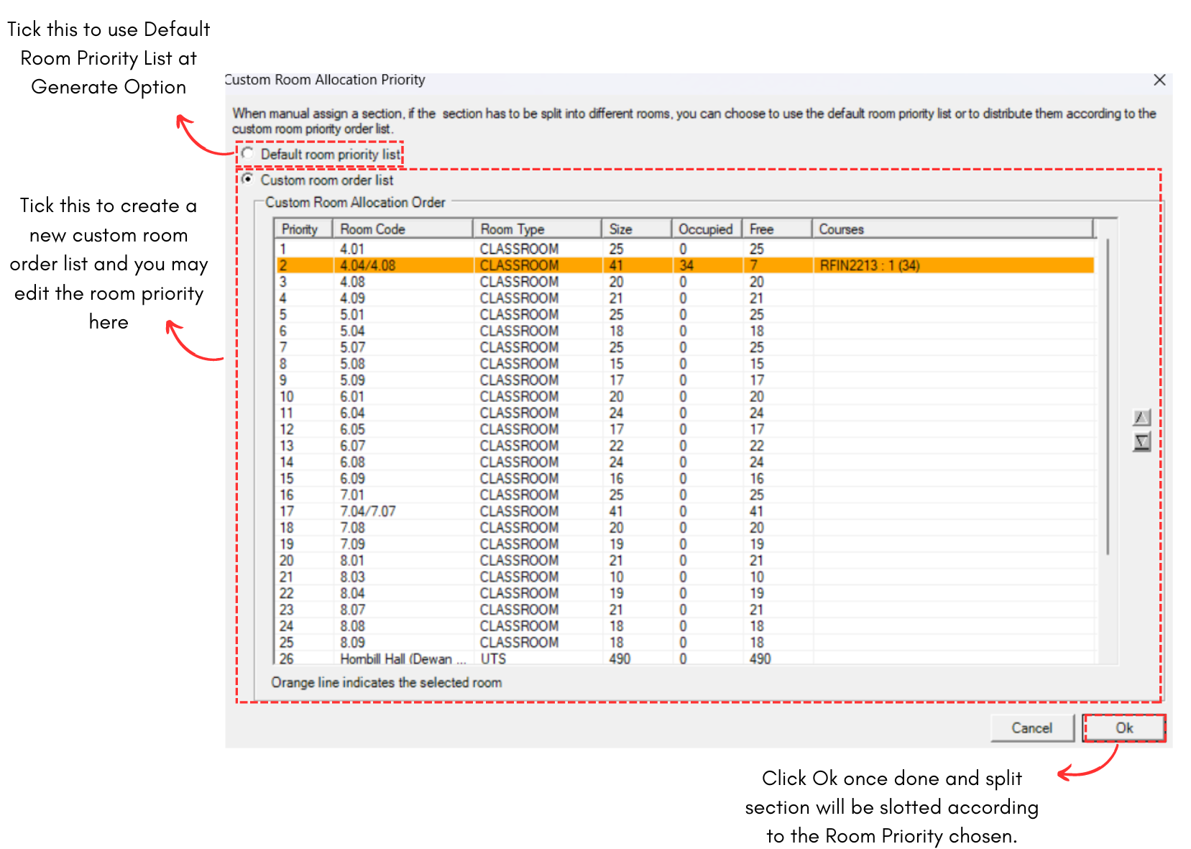Image resolution: width=1191 pixels, height=849 pixels.
Task: Click the move-down arrow button
Action: tap(1141, 441)
